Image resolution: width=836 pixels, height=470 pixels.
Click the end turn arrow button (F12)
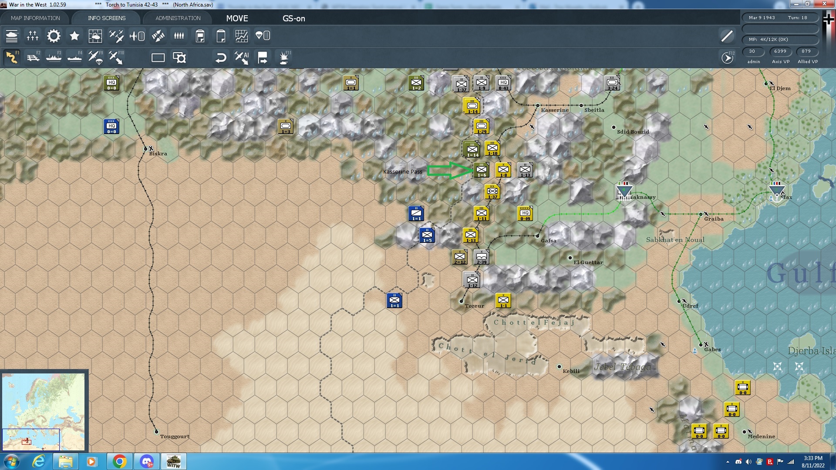click(727, 57)
